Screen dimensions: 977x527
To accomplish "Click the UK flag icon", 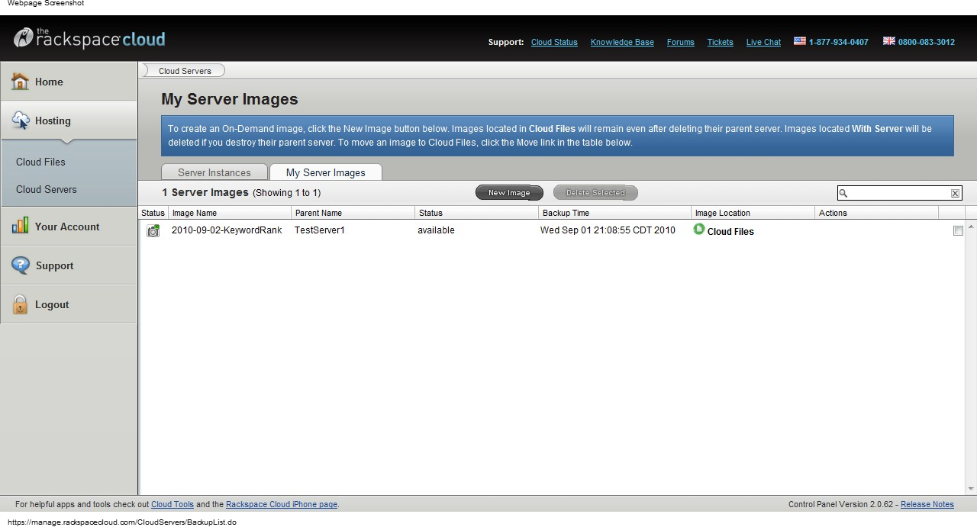I will (x=889, y=41).
